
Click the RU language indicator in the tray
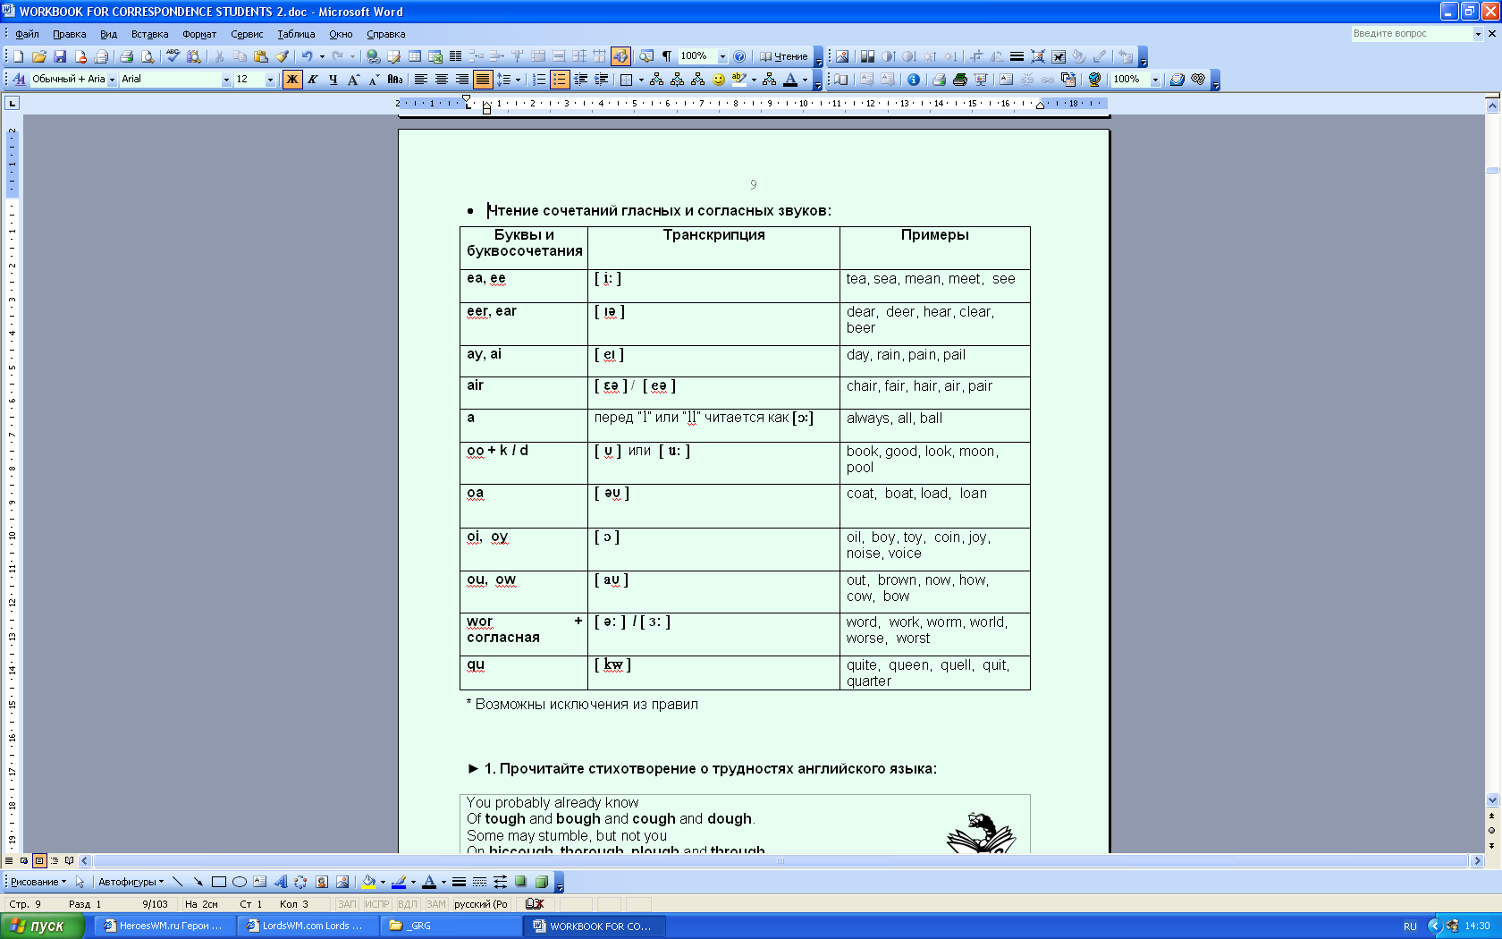pos(1410,926)
